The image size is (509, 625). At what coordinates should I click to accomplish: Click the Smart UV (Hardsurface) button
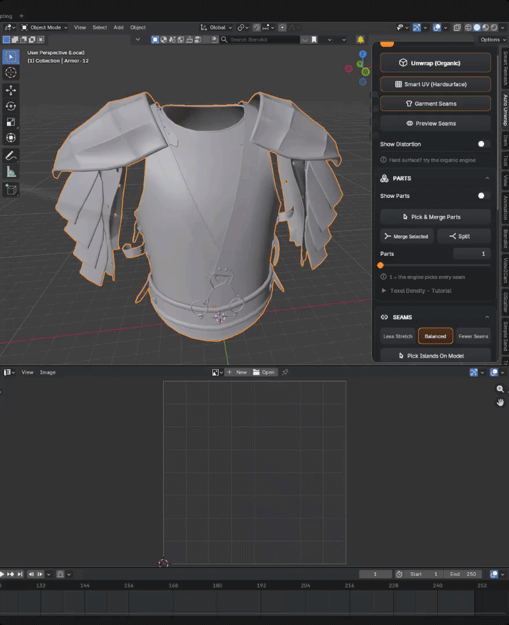click(435, 84)
